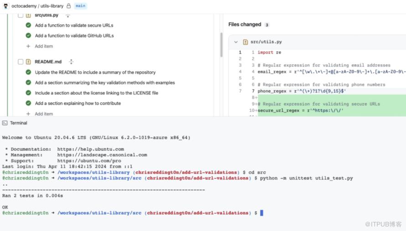Click 'Add item' under src/utils.py tasks
Screen dimensions: 406x231
pyautogui.click(x=44, y=46)
